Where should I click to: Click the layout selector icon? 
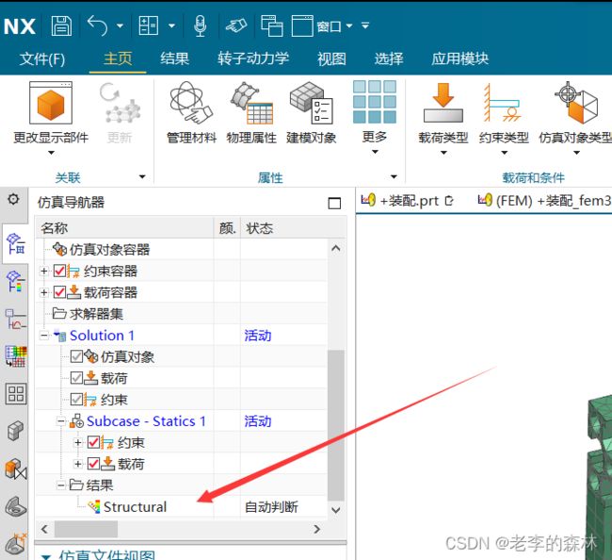(x=149, y=25)
